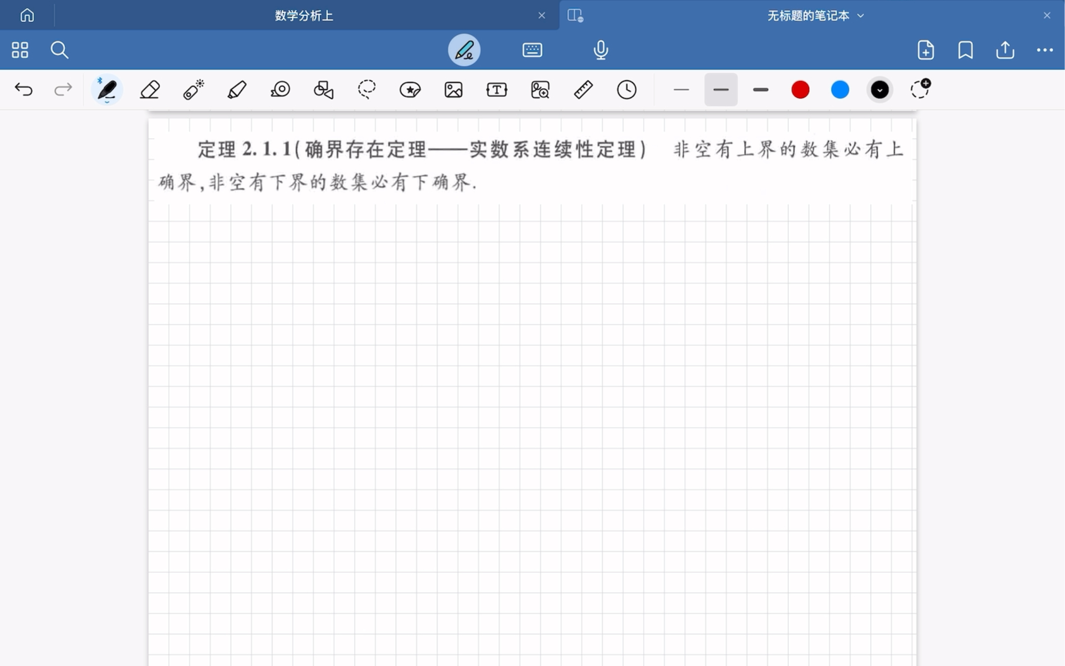Select the laser pointer tool
1065x666 pixels.
[x=193, y=89]
